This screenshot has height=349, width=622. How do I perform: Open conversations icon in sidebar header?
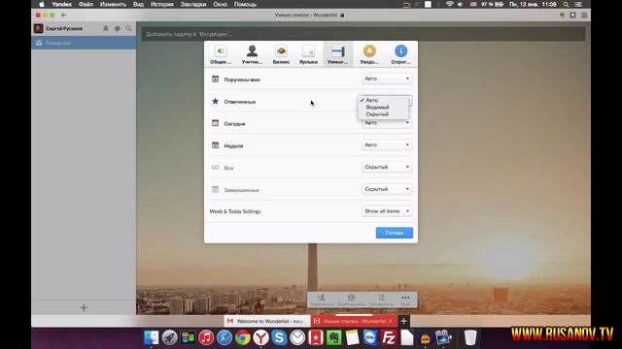(x=117, y=28)
